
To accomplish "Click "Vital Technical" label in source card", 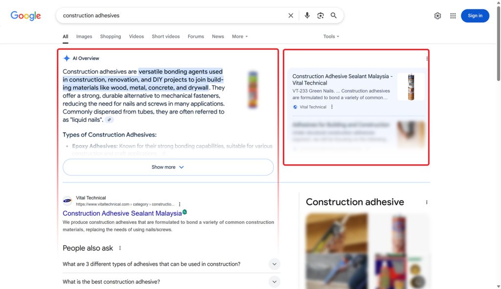I will pyautogui.click(x=313, y=107).
